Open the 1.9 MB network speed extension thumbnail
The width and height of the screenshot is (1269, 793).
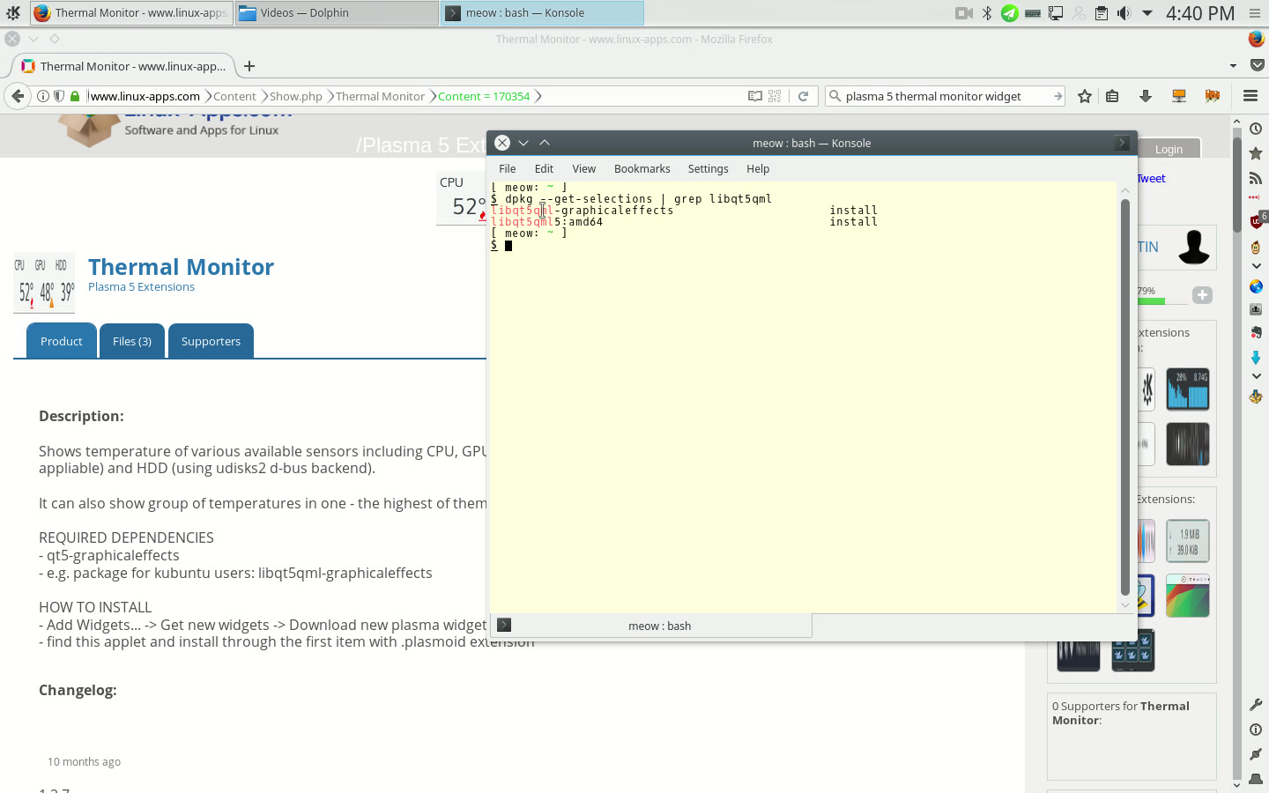1188,540
